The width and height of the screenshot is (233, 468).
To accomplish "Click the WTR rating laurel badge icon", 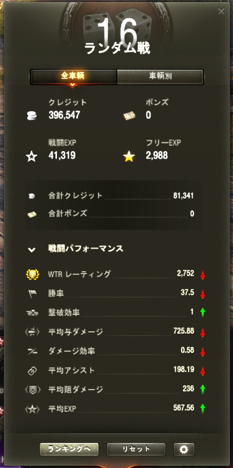I will pos(32,274).
